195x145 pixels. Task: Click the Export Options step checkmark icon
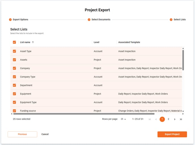tap(10, 20)
